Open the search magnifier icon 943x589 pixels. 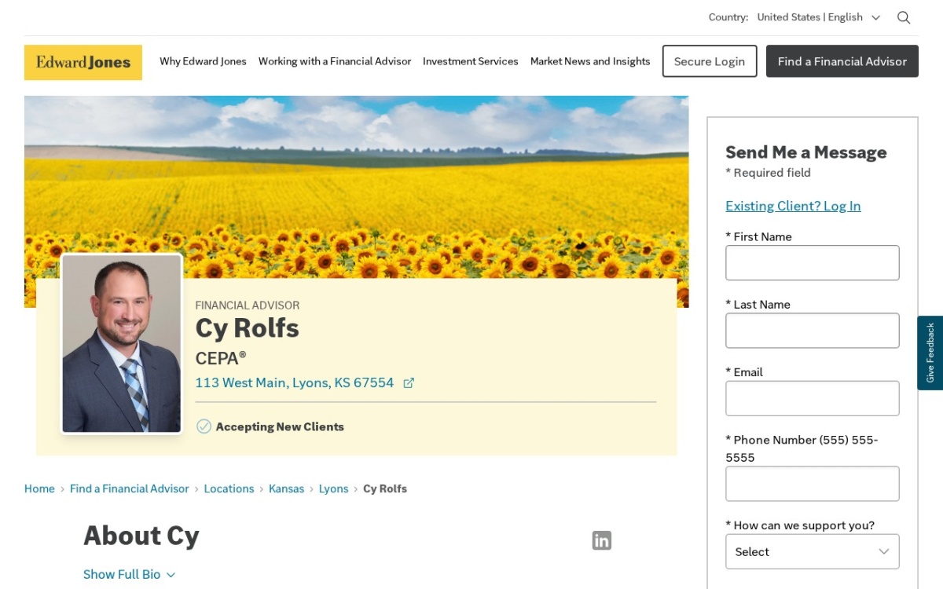pyautogui.click(x=904, y=17)
